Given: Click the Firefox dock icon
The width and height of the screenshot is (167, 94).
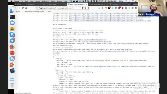Looking at the screenshot, I should coord(12,47).
